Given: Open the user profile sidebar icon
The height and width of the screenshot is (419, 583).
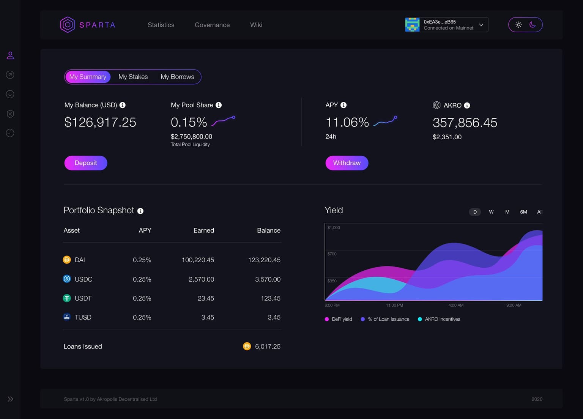Looking at the screenshot, I should click(10, 55).
